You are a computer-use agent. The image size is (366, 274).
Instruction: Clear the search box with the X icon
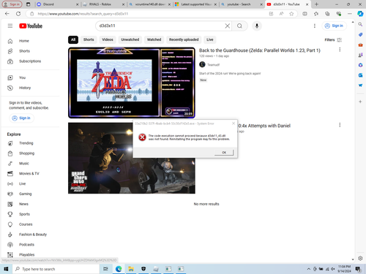227,26
